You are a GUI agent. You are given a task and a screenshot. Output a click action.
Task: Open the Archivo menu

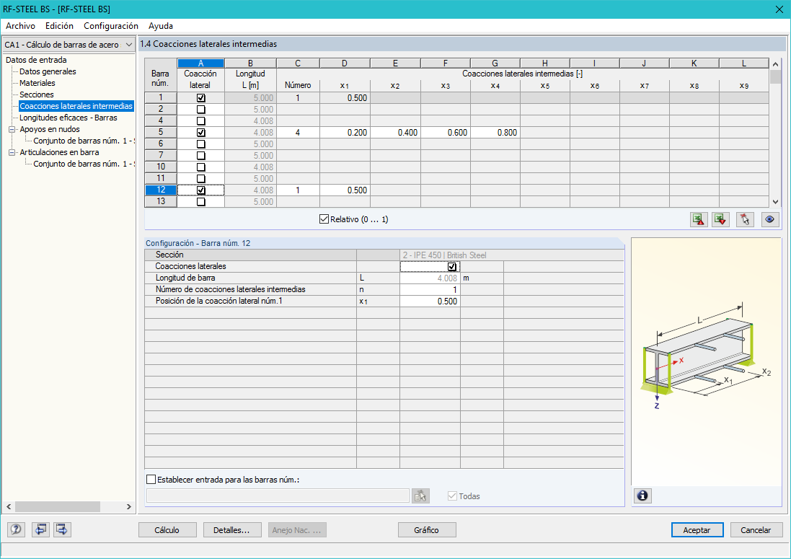pyautogui.click(x=21, y=26)
